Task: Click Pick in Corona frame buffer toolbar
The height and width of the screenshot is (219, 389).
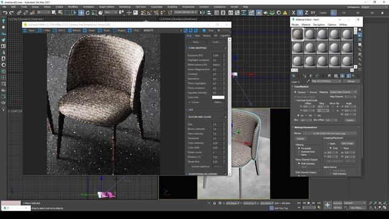Action: (x=134, y=30)
